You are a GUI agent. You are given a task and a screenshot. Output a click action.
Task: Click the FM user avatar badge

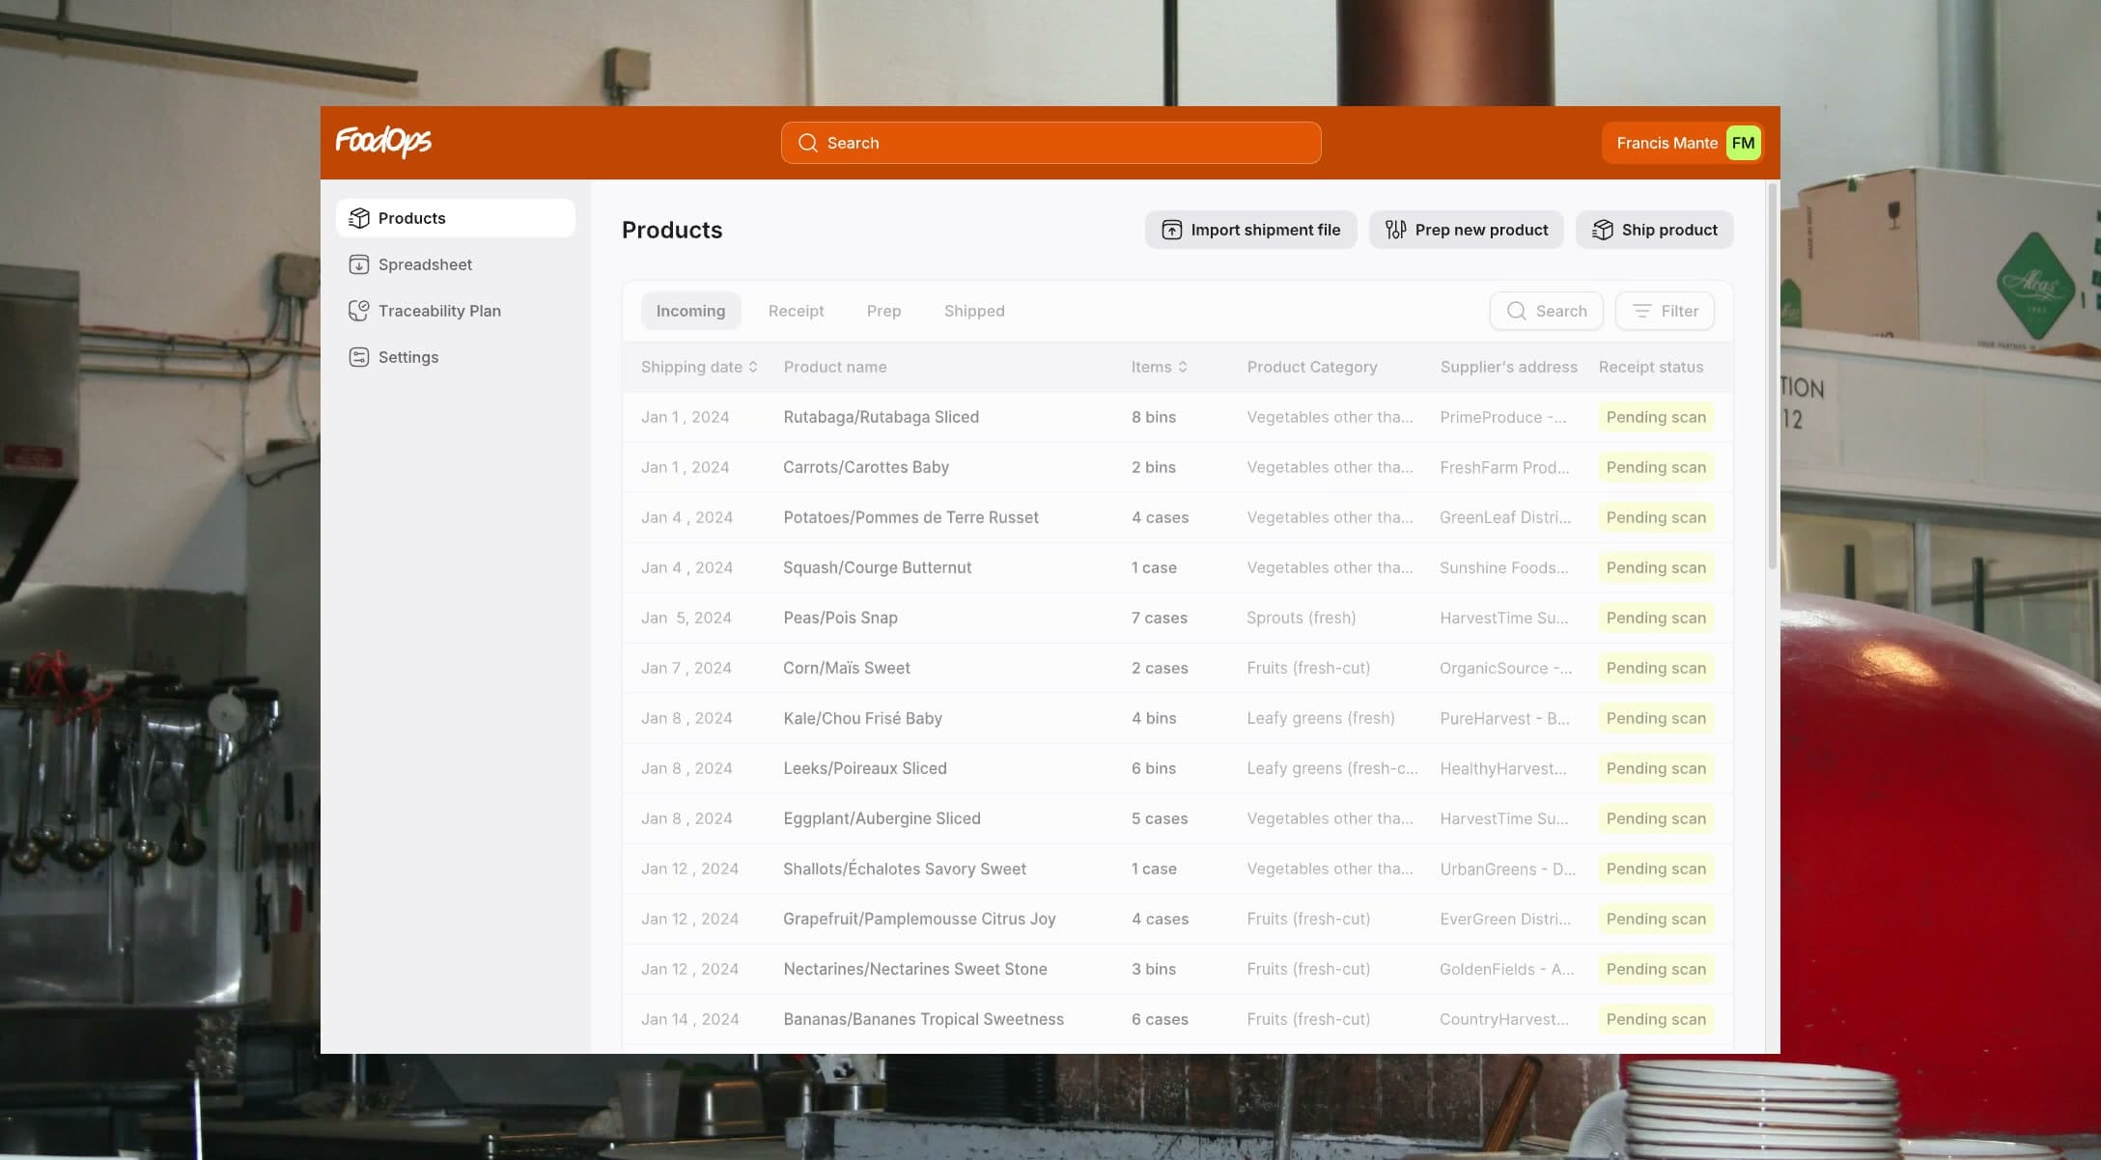(x=1743, y=143)
